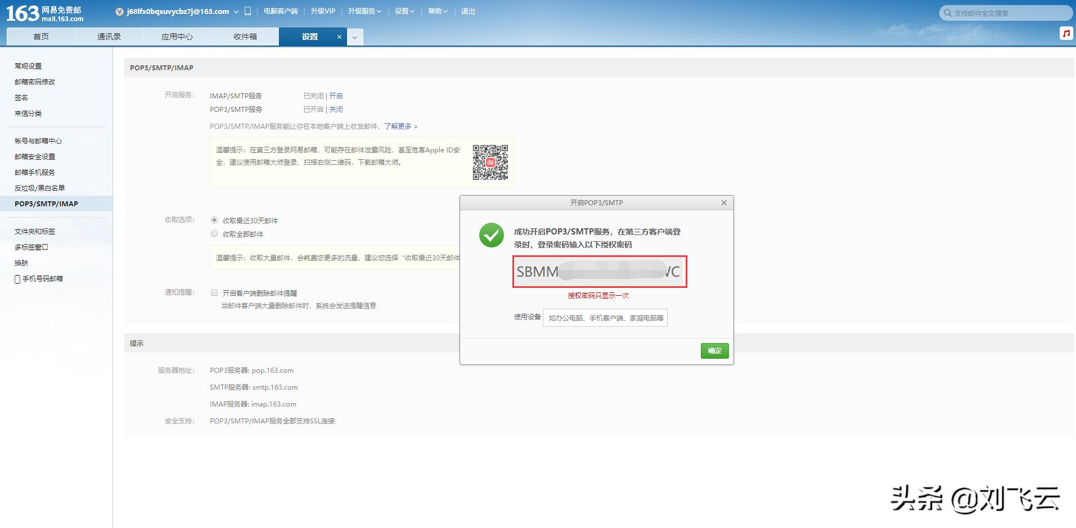Click the phone icon beside 手机号码邮箱
The image size is (1076, 528).
click(17, 279)
